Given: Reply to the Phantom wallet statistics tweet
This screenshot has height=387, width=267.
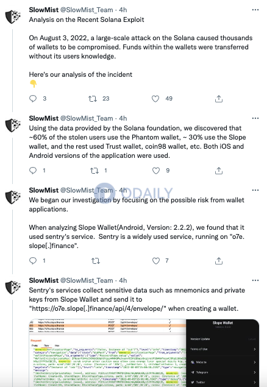Looking at the screenshot, I should pos(33,170).
